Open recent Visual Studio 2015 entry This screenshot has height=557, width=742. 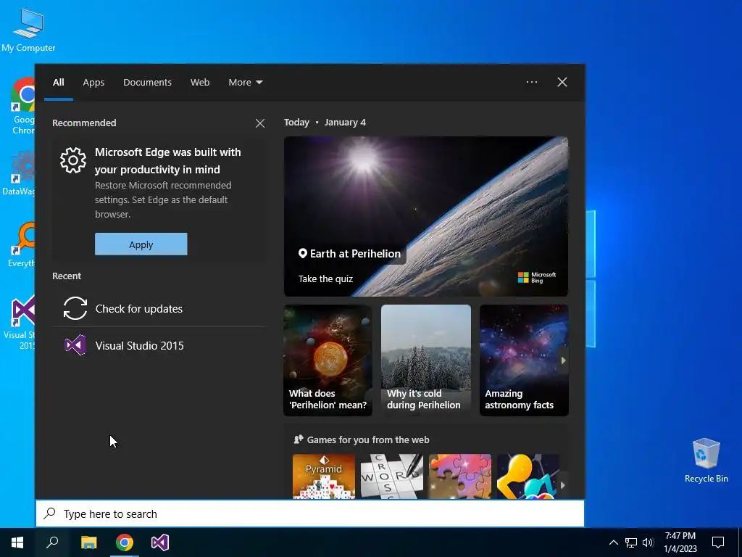click(159, 345)
